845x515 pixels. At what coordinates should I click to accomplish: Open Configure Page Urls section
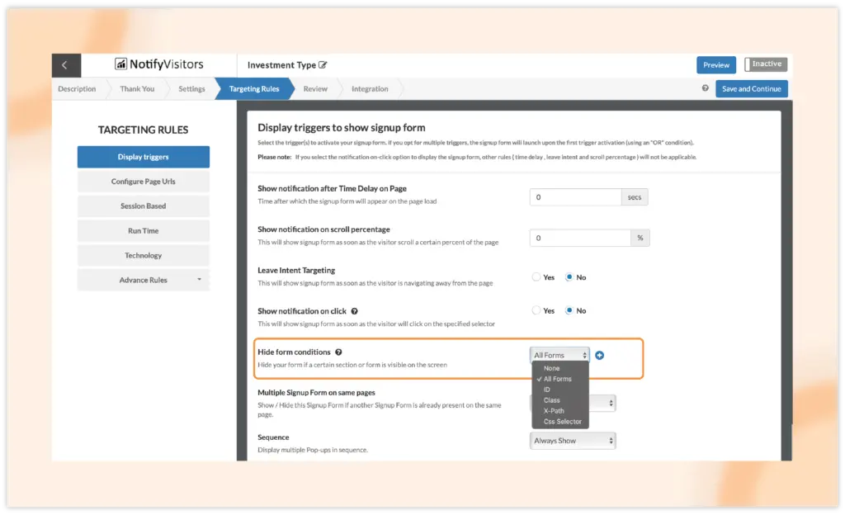click(x=144, y=182)
